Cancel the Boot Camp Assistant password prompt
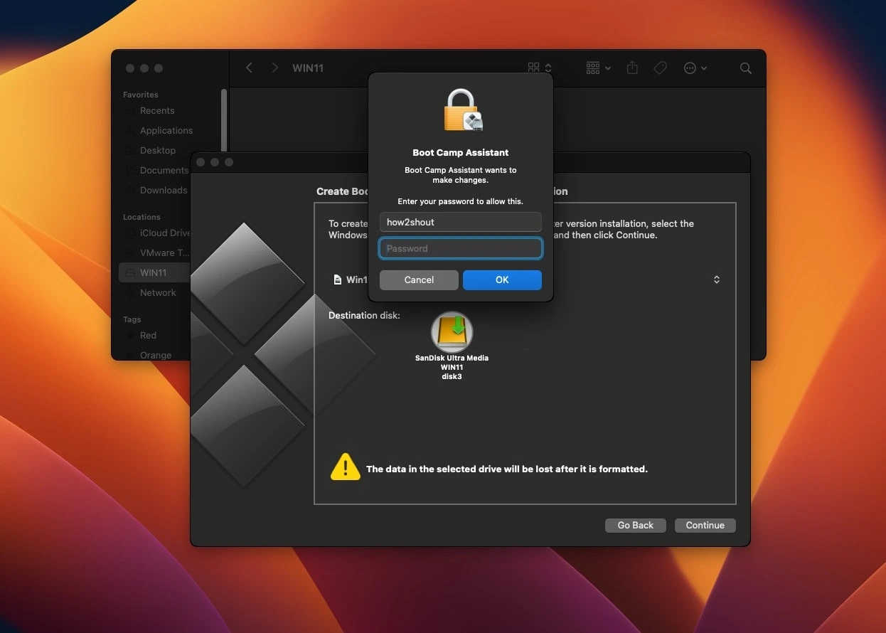886x633 pixels. (419, 280)
